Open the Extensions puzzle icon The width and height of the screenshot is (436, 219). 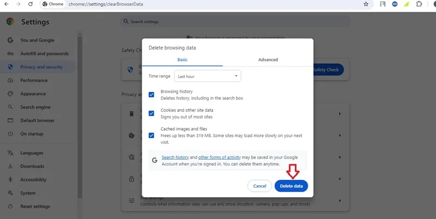pyautogui.click(x=419, y=4)
